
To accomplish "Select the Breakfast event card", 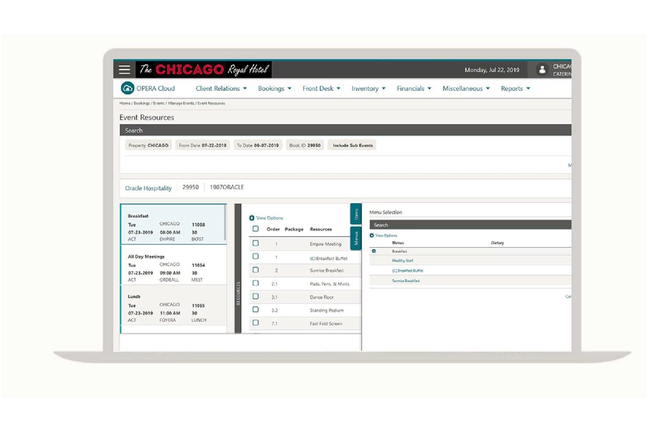I will click(173, 224).
